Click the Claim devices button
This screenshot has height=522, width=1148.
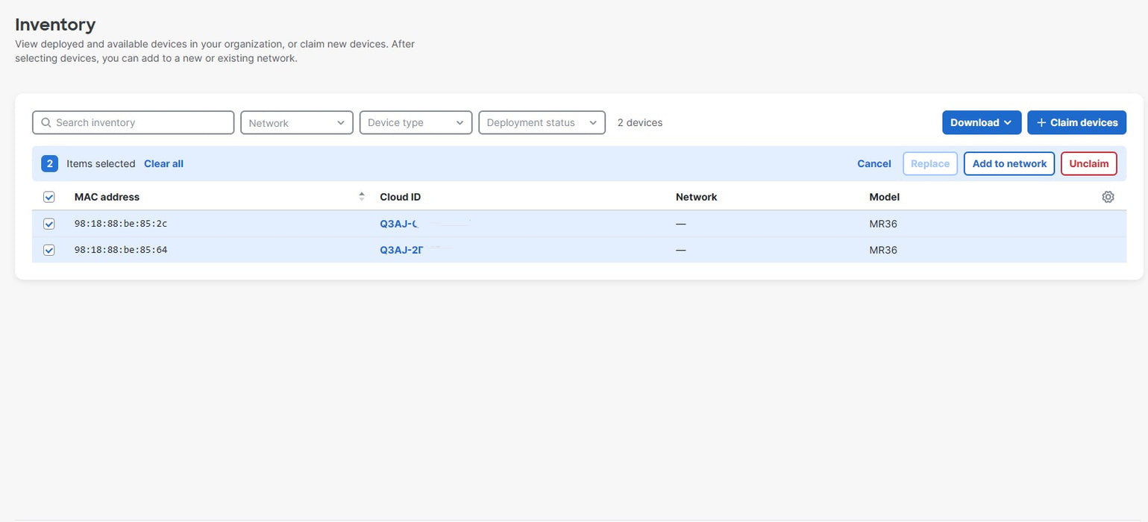tap(1076, 122)
